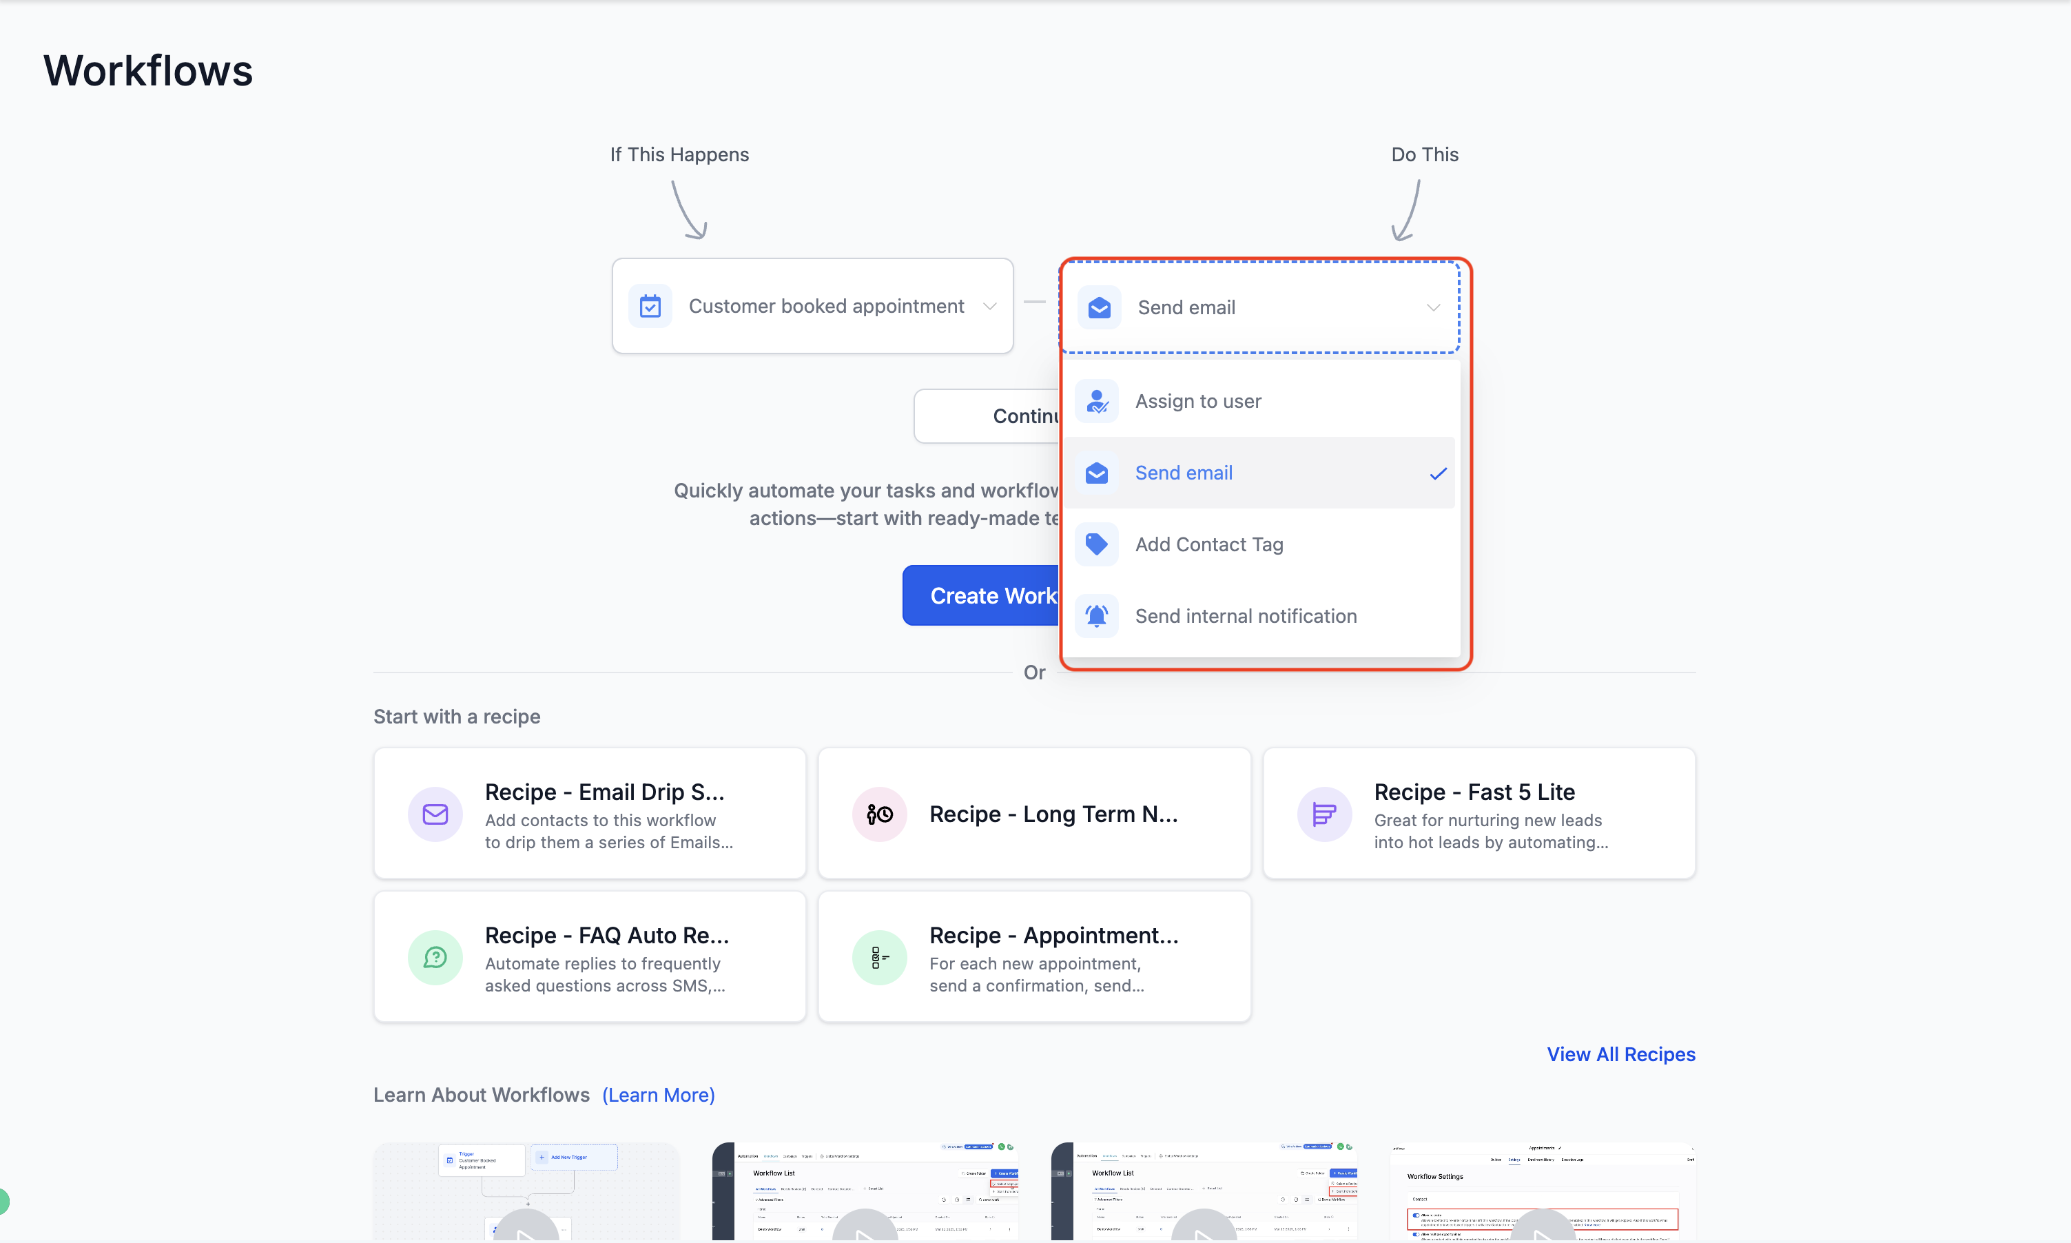Image resolution: width=2071 pixels, height=1243 pixels.
Task: Click the Assign to user icon
Action: [x=1096, y=401]
